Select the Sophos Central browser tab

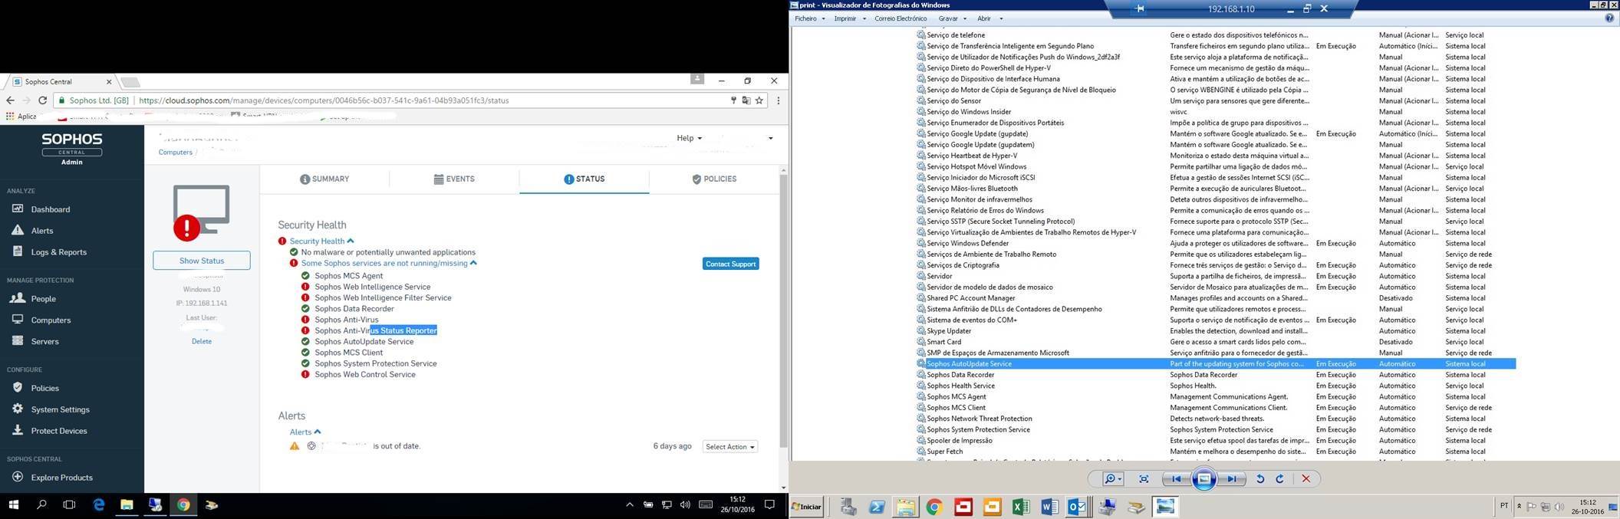(61, 81)
